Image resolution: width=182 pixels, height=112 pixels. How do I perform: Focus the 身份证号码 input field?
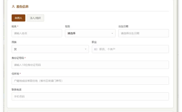[x=90, y=65]
